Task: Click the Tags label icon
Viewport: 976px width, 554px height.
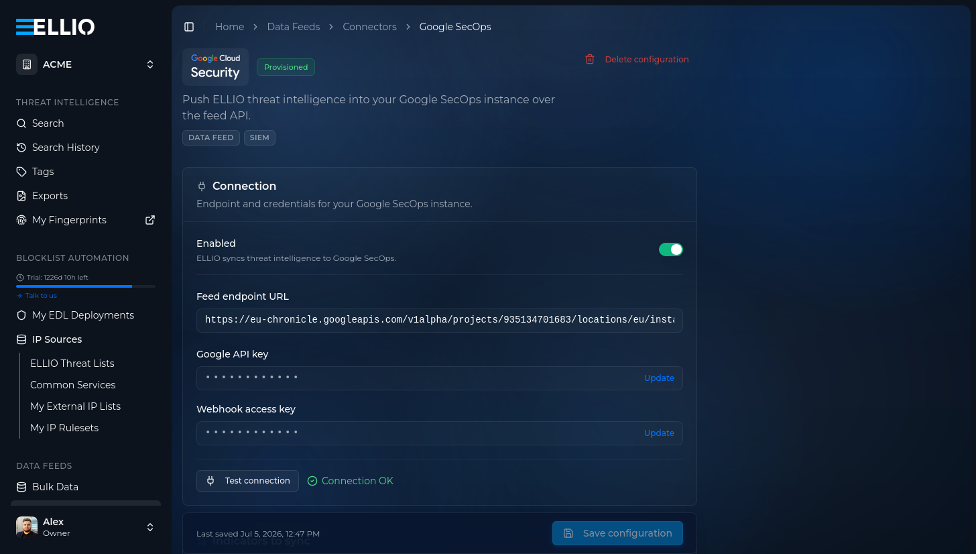Action: click(x=21, y=172)
